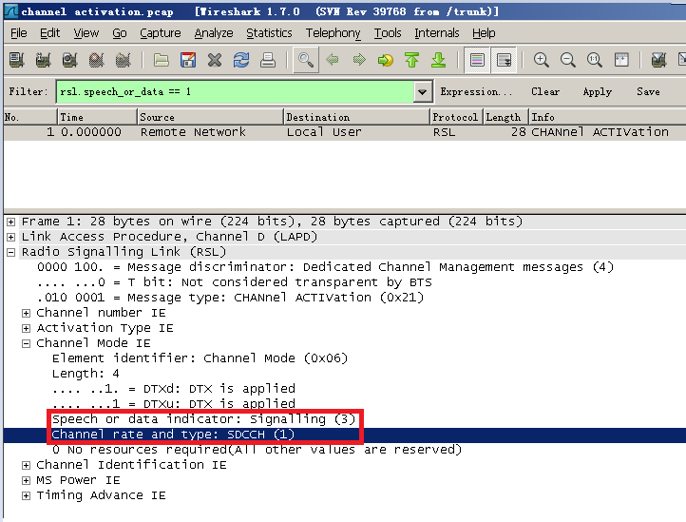Screen dimensions: 686x522
Task: Expand the Channel number IE node
Action: click(x=27, y=313)
